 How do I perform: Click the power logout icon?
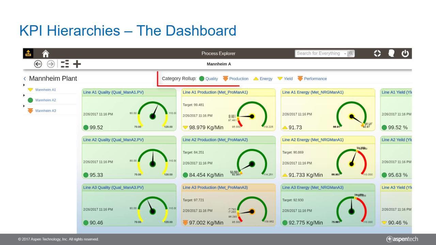(405, 53)
